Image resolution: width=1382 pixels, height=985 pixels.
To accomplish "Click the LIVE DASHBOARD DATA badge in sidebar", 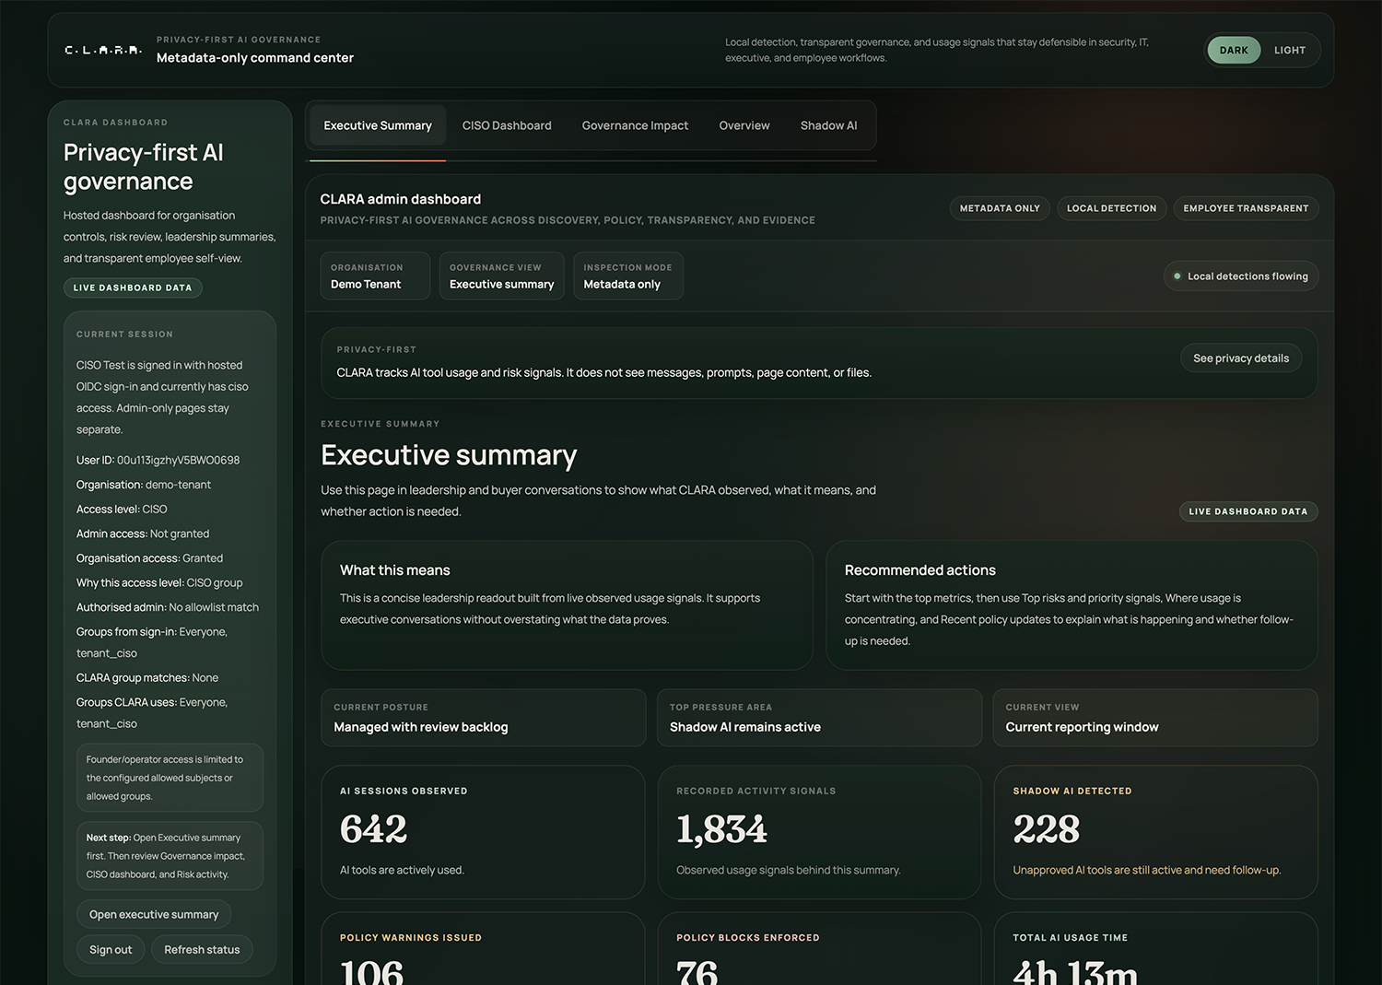I will (x=133, y=287).
